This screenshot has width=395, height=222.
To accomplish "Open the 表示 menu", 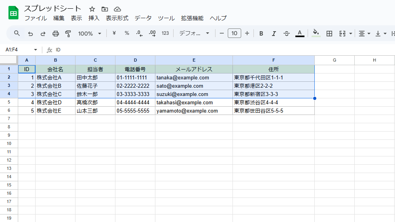I will (76, 18).
